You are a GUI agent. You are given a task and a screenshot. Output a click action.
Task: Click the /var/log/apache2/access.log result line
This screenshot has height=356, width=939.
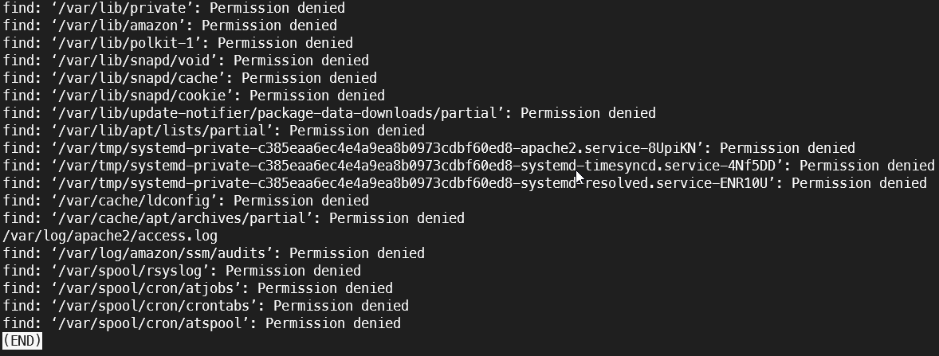110,236
